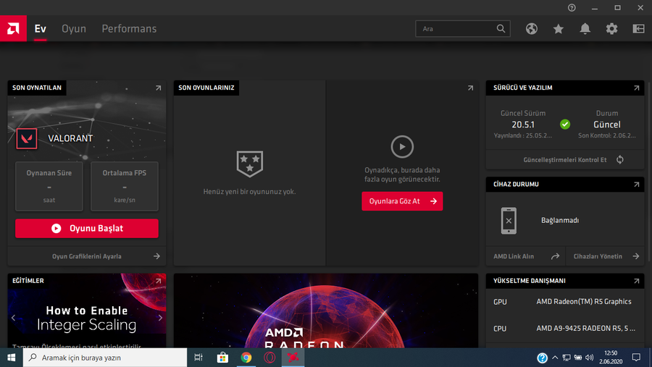This screenshot has width=652, height=367.
Task: Click the disconnected phone icon
Action: click(x=509, y=221)
